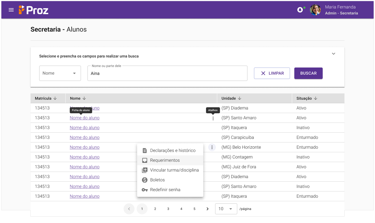Open the hamburger navigation menu
Image resolution: width=375 pixels, height=223 pixels.
pos(11,10)
